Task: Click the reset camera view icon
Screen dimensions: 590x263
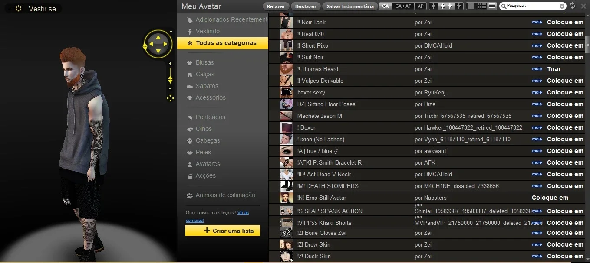Action: [170, 98]
